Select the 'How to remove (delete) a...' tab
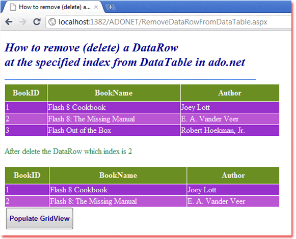 (53, 7)
